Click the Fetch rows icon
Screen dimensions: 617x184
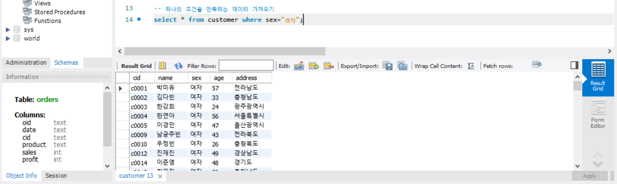pyautogui.click(x=536, y=65)
